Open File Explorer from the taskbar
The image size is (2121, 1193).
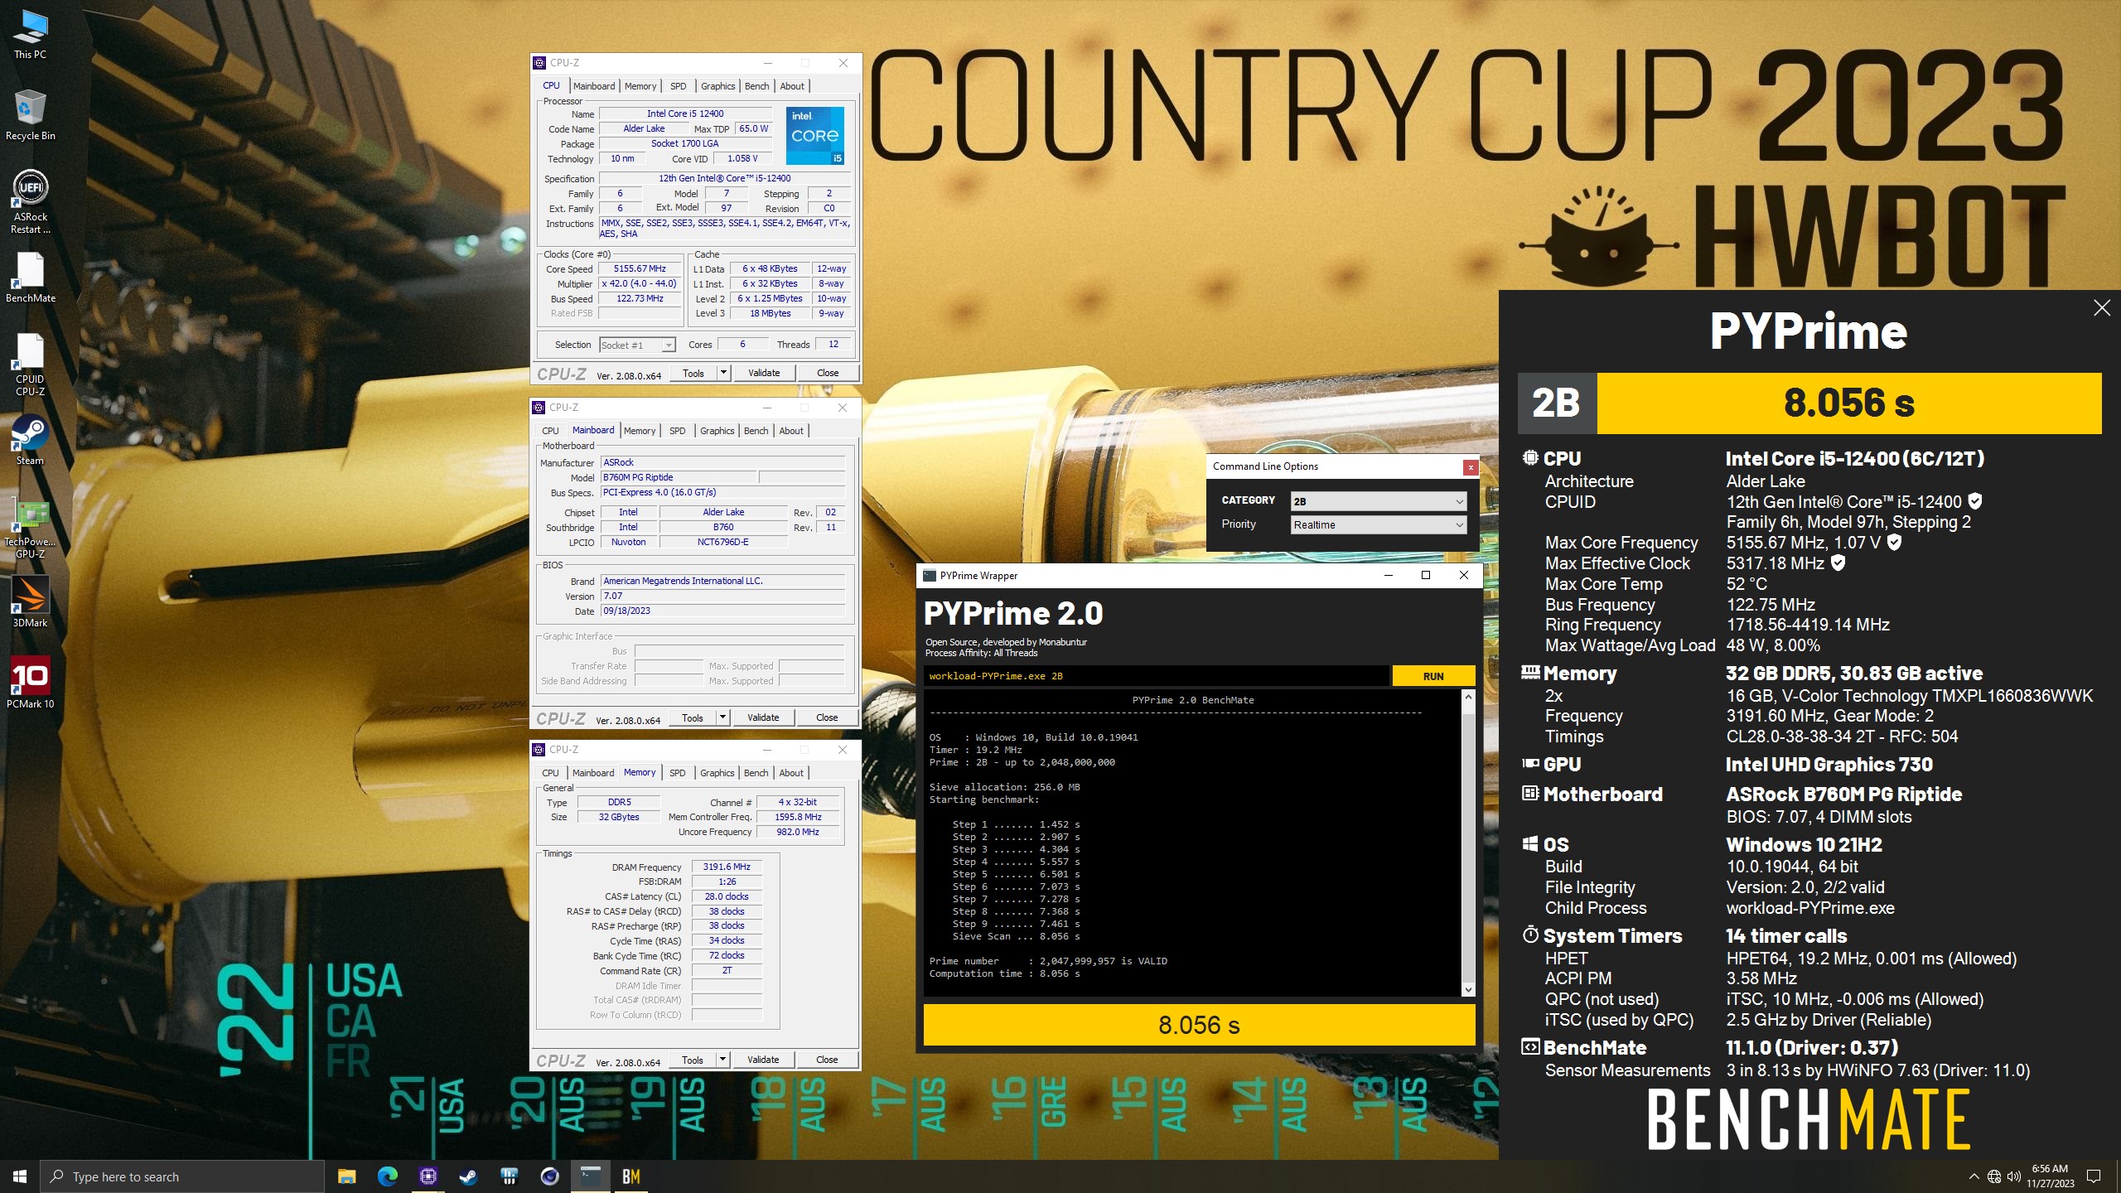[346, 1176]
